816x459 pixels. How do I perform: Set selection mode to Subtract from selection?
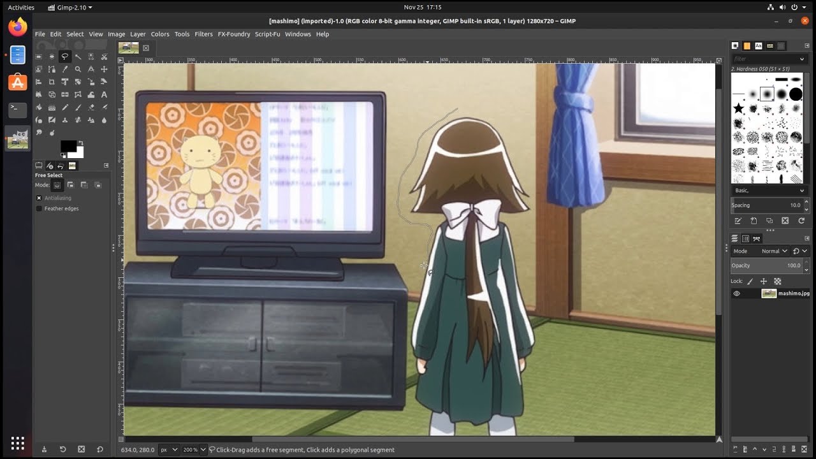tap(84, 185)
